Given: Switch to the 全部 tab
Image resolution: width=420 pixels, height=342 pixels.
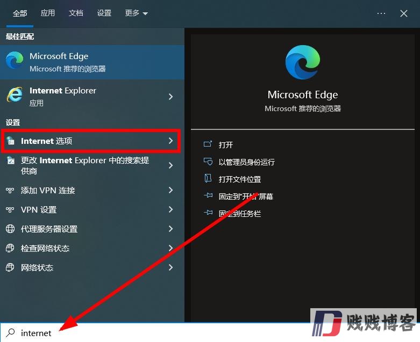Looking at the screenshot, I should coord(20,13).
